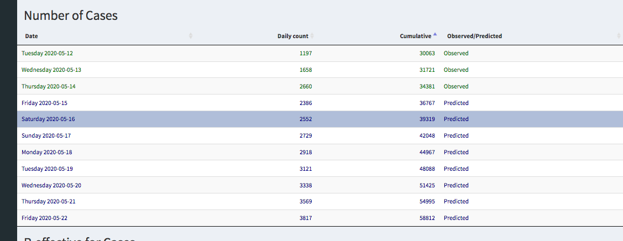Image resolution: width=623 pixels, height=241 pixels.
Task: Deselect the highlighted Saturday 2020-05-16 row
Action: coord(48,119)
